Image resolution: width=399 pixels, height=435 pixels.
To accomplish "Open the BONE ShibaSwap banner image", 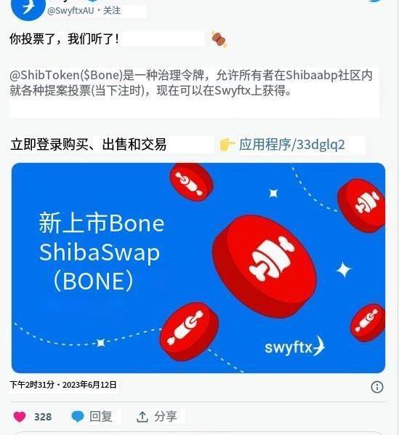I will [x=198, y=268].
